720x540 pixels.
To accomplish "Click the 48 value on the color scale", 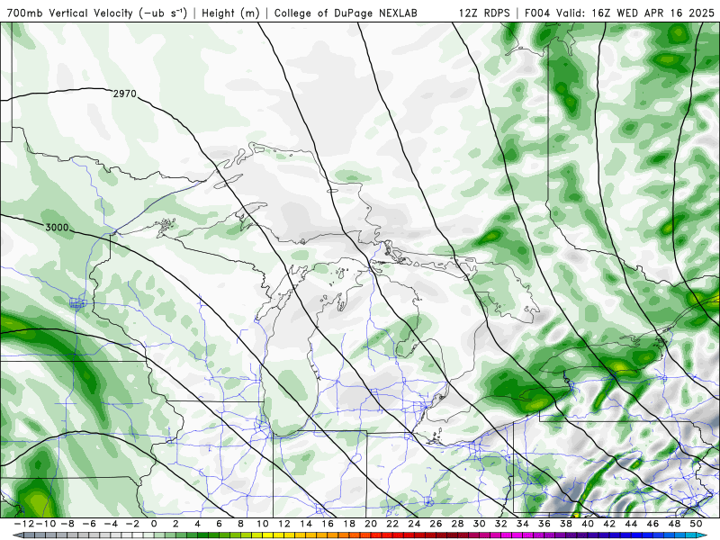I will [x=674, y=524].
